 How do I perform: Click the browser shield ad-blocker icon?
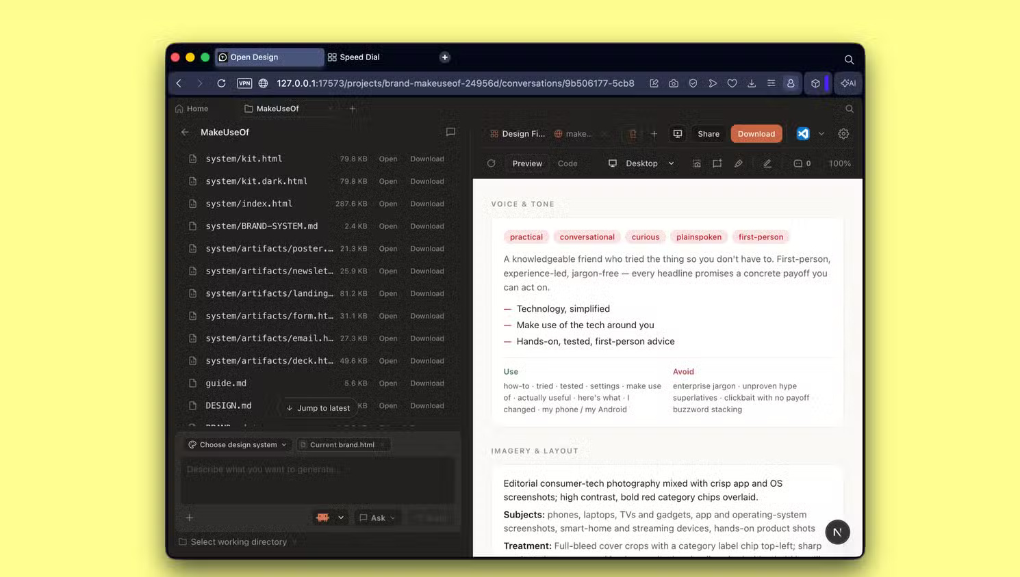(693, 83)
